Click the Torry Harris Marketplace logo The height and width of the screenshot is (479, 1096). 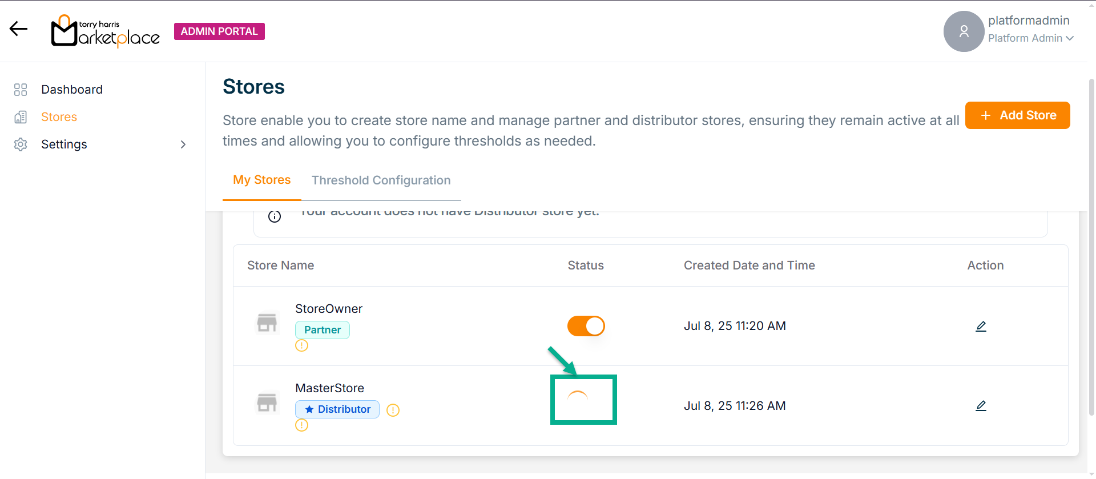[x=106, y=31]
